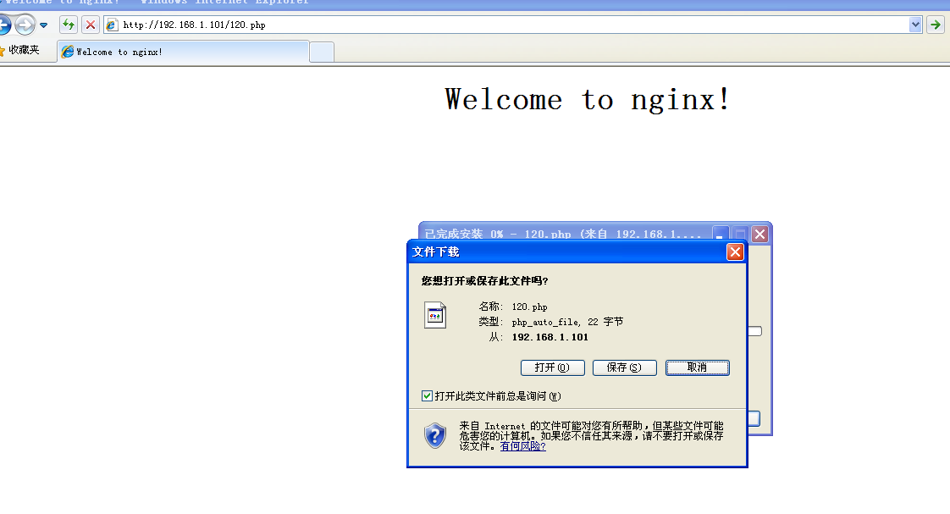Screen dimensions: 950x514
Task: Open a new blank tab
Action: tap(322, 53)
